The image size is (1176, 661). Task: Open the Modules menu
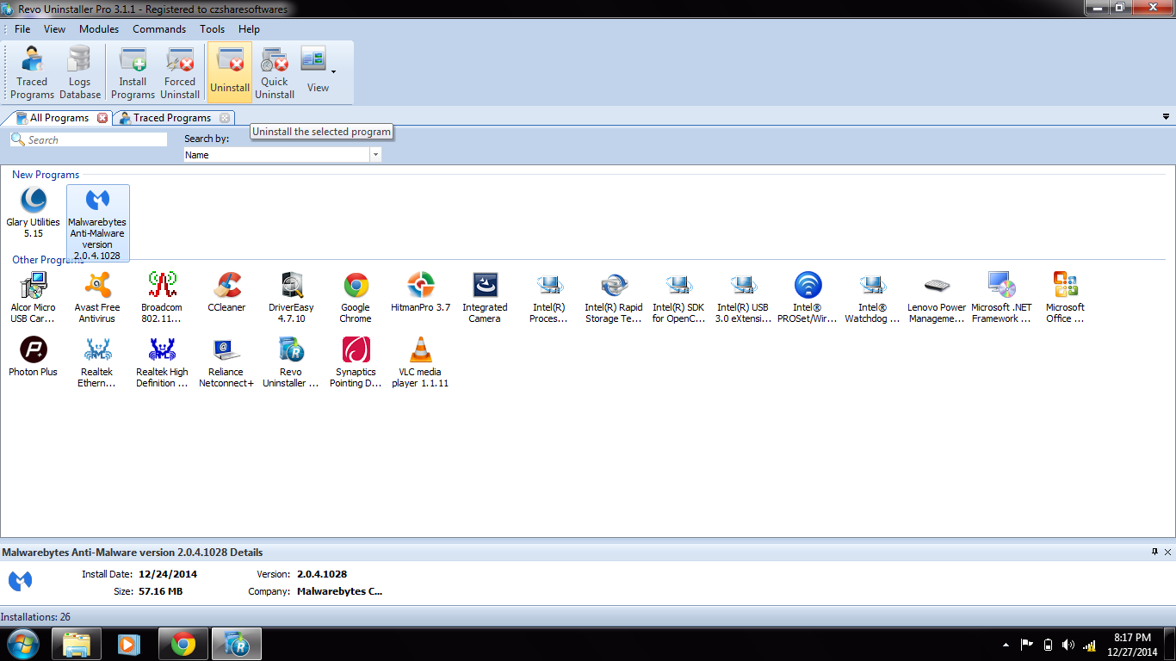click(x=99, y=29)
